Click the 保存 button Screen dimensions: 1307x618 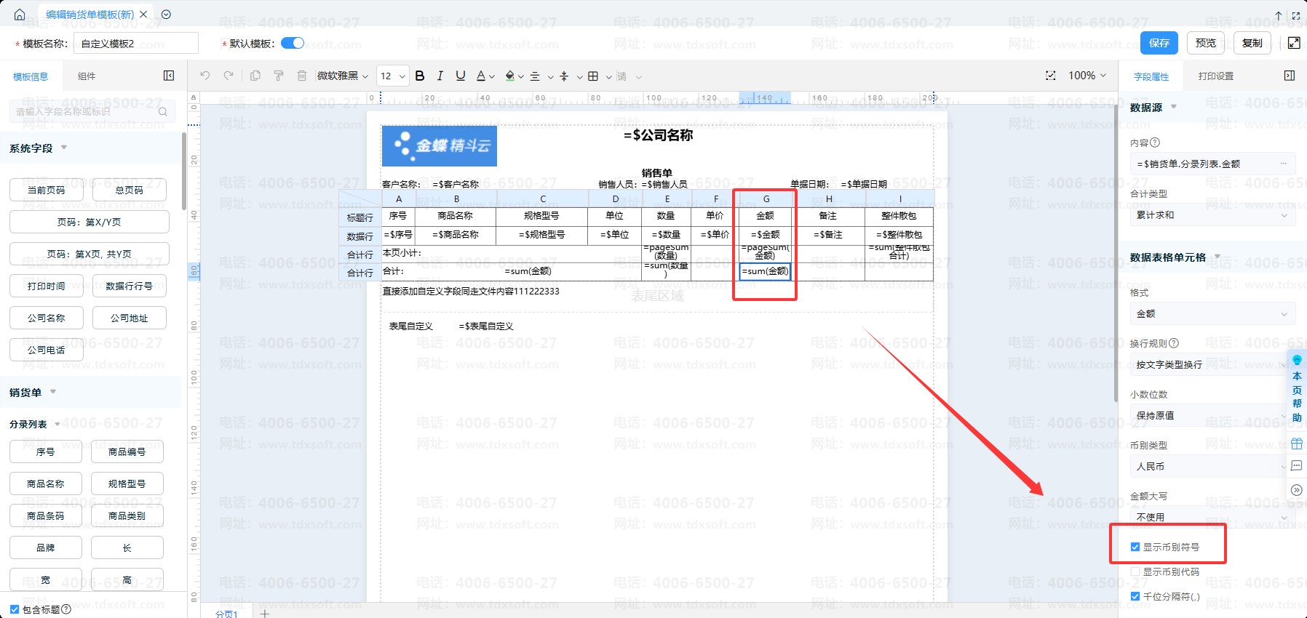click(1159, 43)
